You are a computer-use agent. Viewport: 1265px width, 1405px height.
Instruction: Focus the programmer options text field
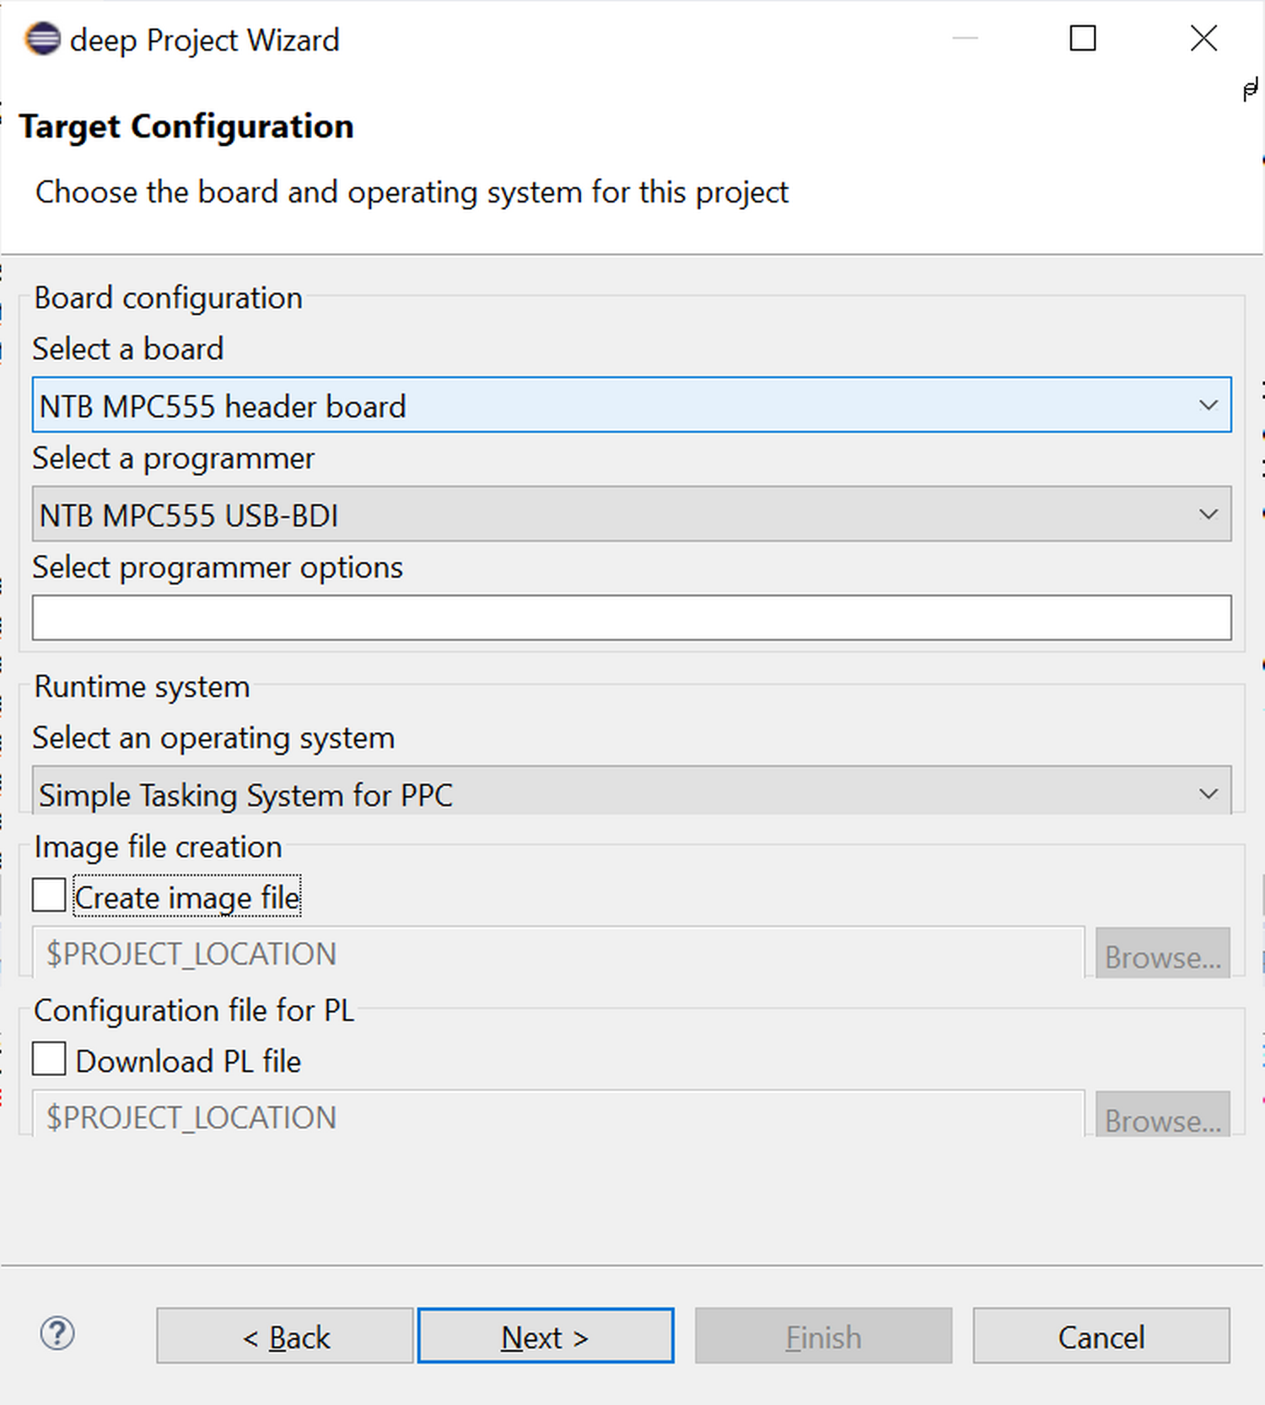tap(631, 618)
